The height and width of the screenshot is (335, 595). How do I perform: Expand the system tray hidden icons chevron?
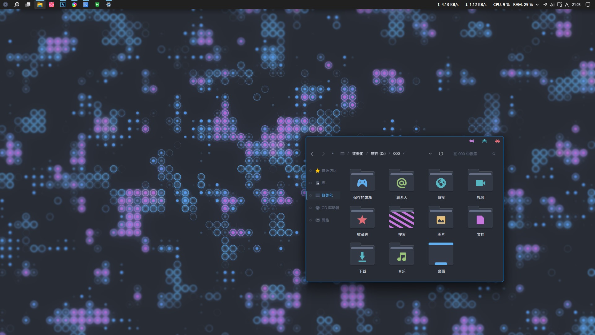coord(537,5)
